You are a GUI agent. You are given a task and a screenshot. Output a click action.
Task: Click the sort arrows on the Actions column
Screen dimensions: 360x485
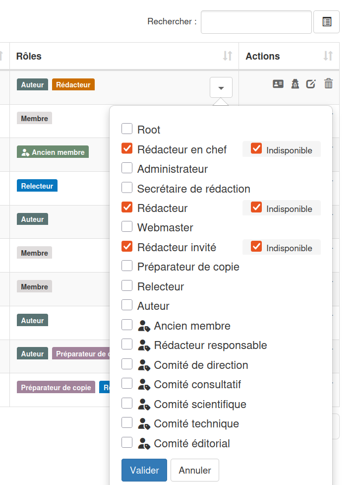pyautogui.click(x=328, y=56)
